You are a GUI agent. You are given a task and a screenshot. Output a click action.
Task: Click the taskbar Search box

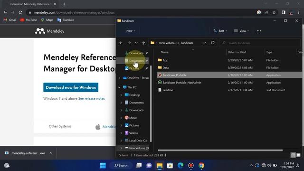pyautogui.click(x=121, y=166)
